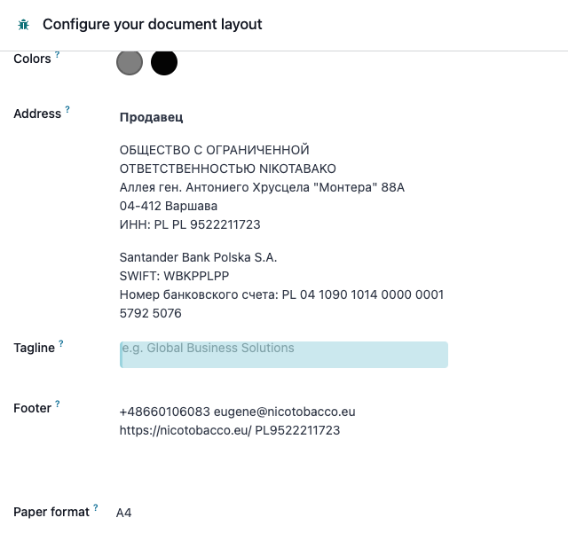Click the help icon beside Footer
The width and height of the screenshot is (568, 557).
[x=58, y=404]
